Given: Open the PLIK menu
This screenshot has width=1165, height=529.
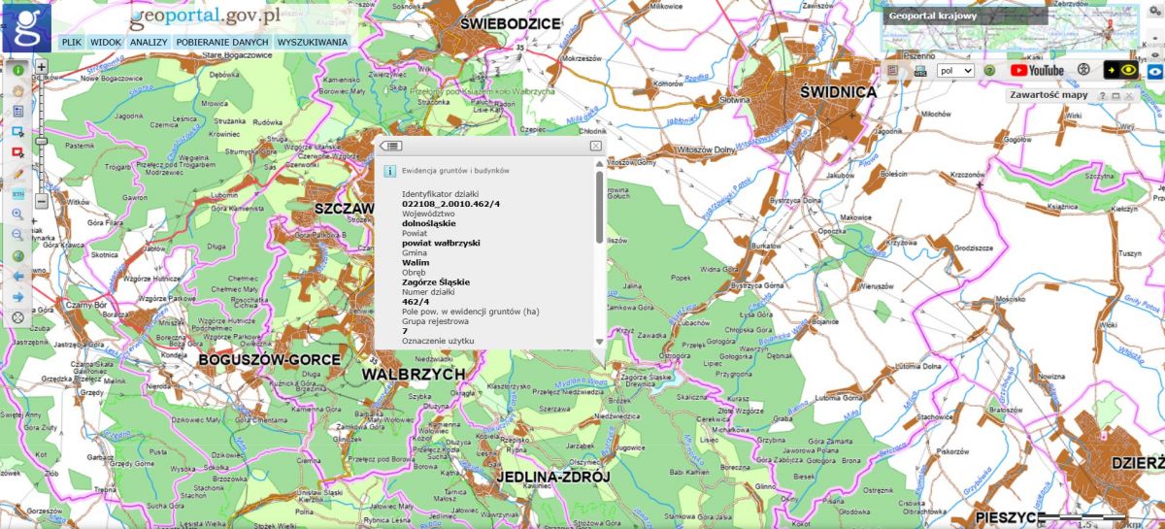Looking at the screenshot, I should (x=71, y=43).
